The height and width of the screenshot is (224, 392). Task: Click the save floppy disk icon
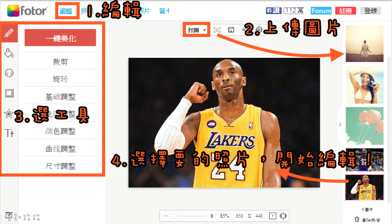click(231, 30)
